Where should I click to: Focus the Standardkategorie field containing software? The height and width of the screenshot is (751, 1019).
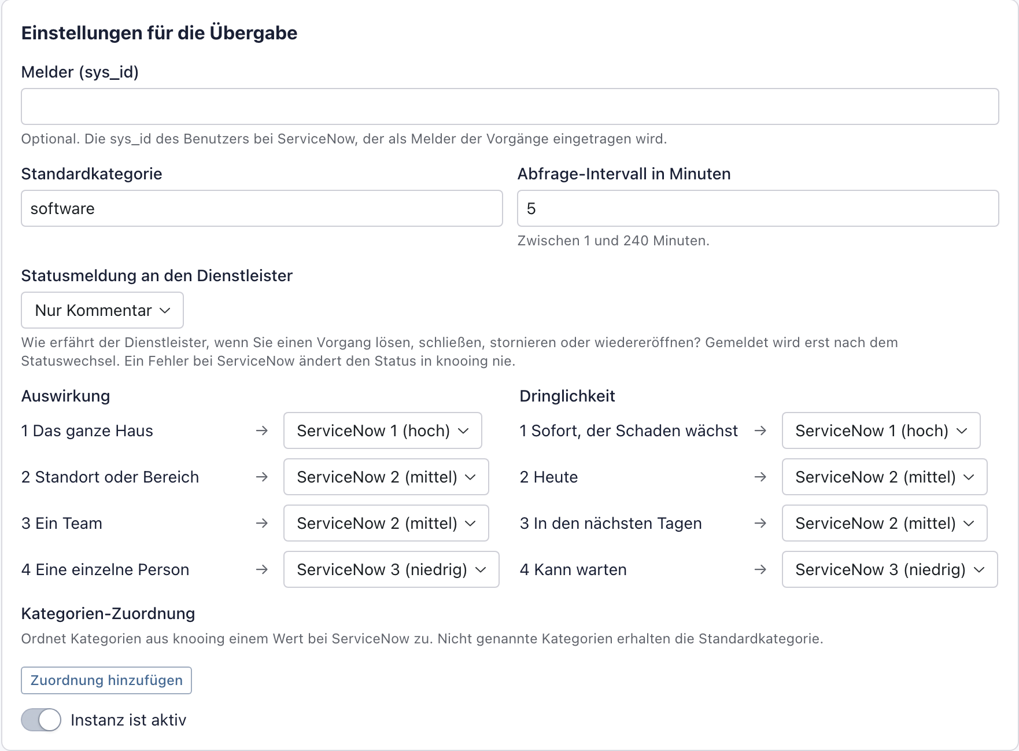pyautogui.click(x=262, y=208)
